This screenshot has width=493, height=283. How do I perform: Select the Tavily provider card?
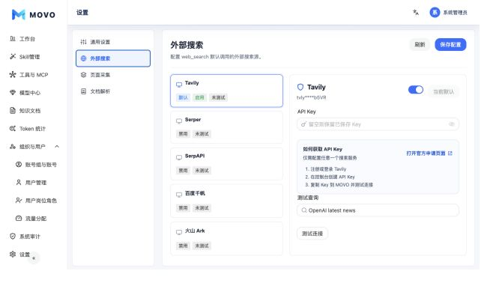coord(226,91)
